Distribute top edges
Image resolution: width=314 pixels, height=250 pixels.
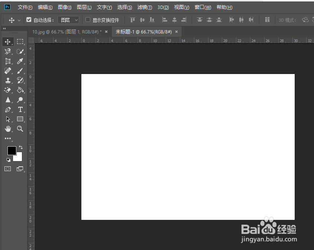[x=200, y=20]
